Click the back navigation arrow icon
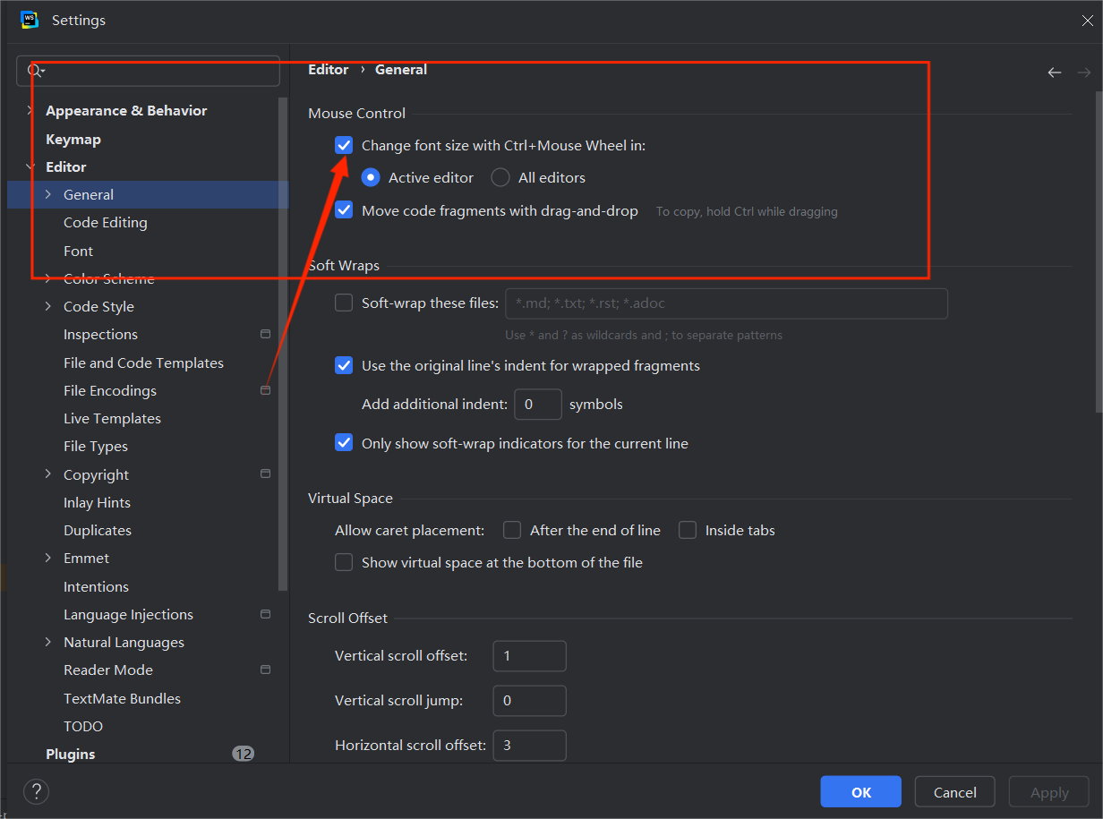Image resolution: width=1103 pixels, height=819 pixels. [x=1055, y=73]
